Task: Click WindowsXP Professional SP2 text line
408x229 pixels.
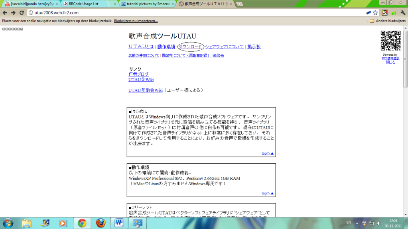Action: tap(184, 178)
